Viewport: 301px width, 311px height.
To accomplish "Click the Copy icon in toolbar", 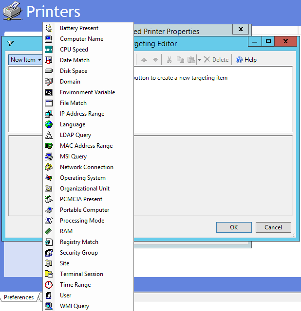I will (180, 60).
